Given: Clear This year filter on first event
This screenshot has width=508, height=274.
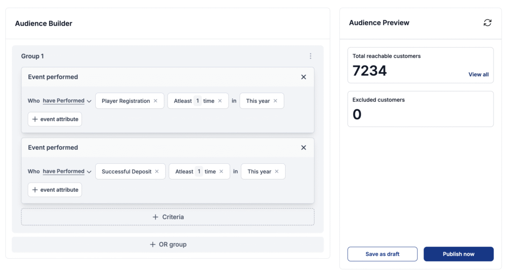Looking at the screenshot, I should (x=275, y=101).
